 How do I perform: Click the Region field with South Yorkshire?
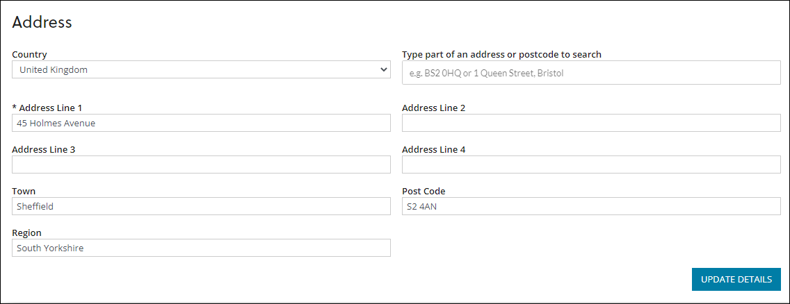201,248
